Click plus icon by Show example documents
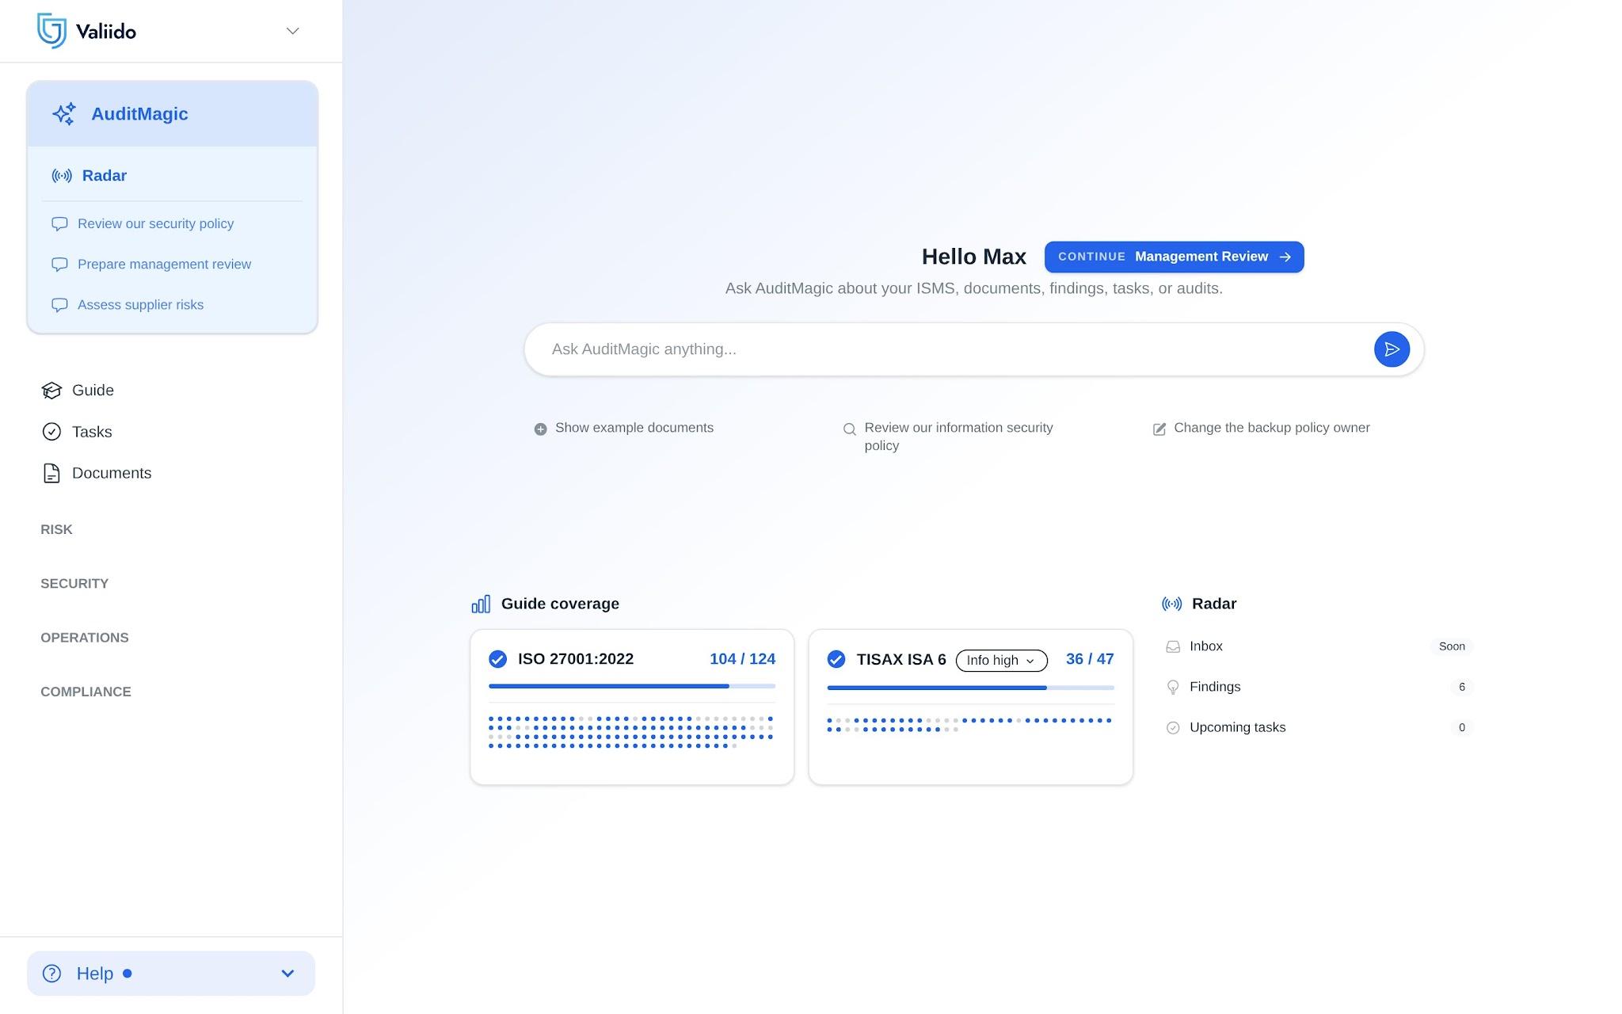Screen dimensions: 1622x1014 tap(540, 429)
